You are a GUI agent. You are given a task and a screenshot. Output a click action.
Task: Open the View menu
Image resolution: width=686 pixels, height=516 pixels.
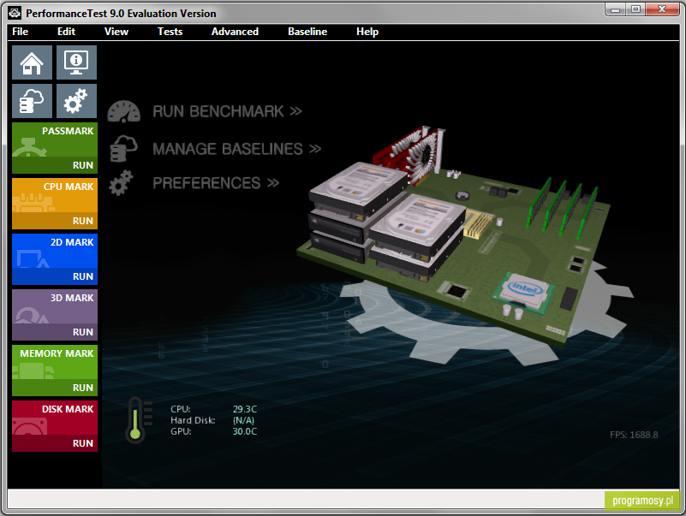[x=116, y=32]
